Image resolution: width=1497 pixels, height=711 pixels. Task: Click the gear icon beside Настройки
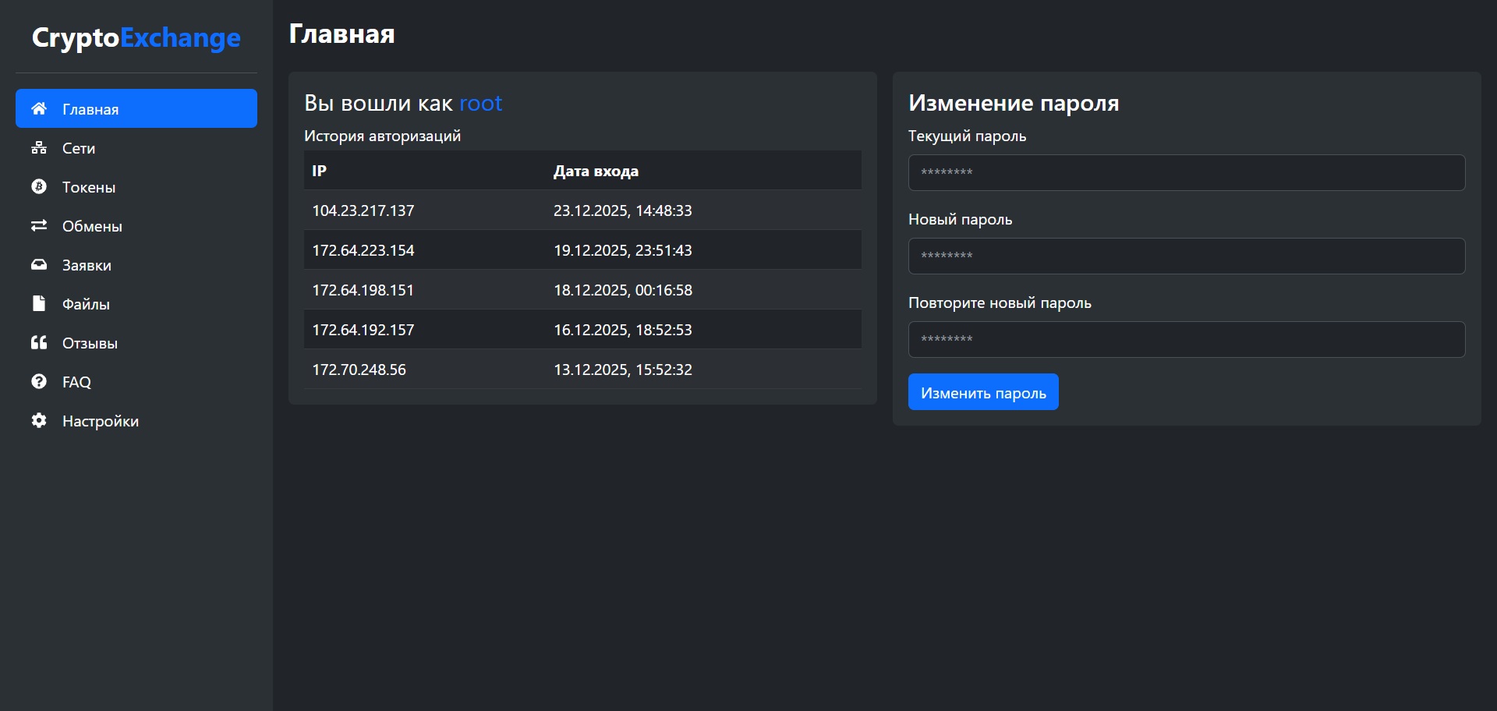(x=39, y=421)
